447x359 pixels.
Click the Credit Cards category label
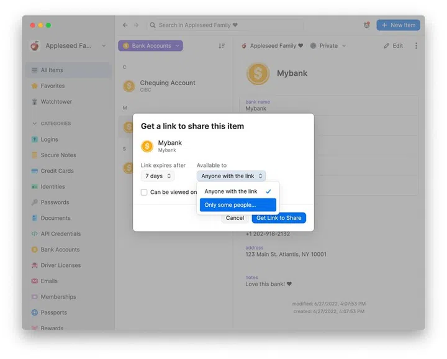point(57,171)
